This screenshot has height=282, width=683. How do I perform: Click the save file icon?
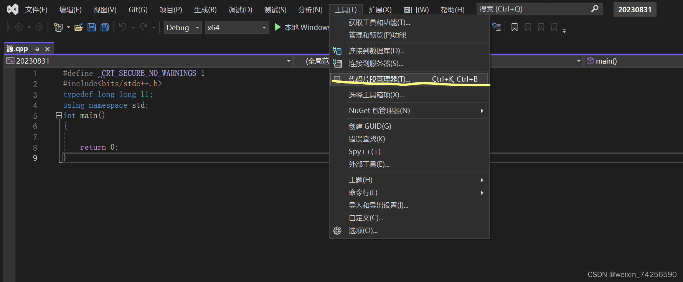pyautogui.click(x=92, y=27)
